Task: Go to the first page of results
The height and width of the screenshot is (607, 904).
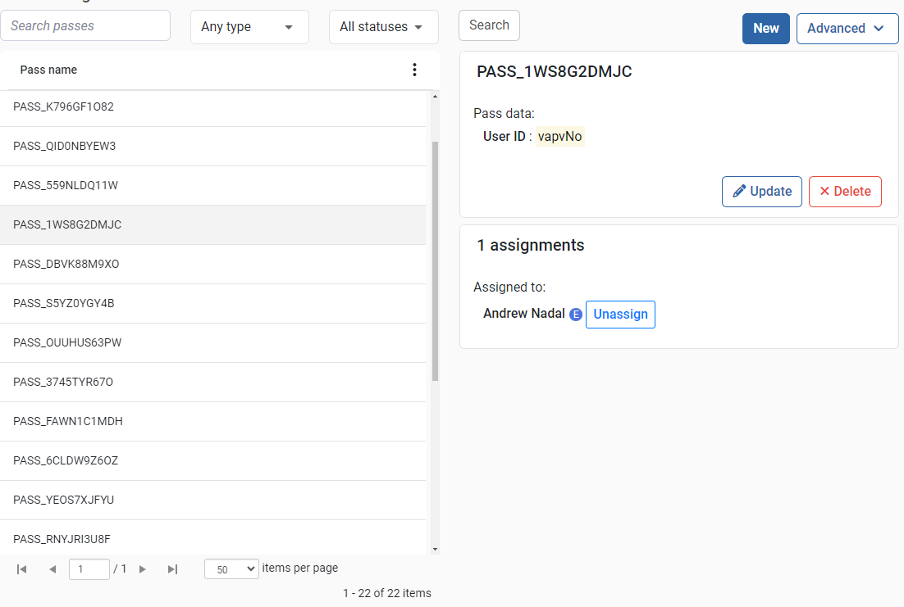Action: (x=22, y=569)
